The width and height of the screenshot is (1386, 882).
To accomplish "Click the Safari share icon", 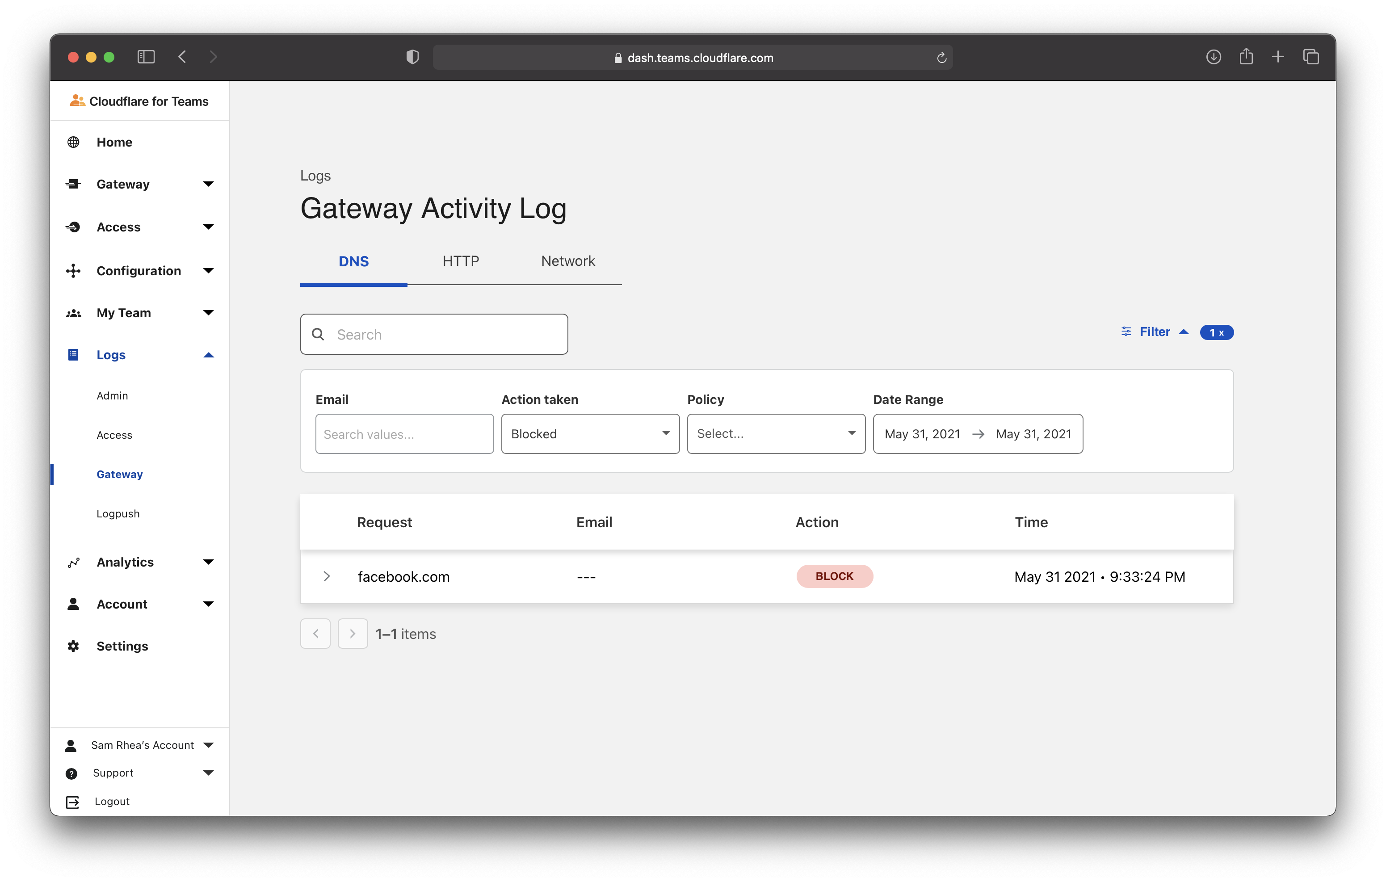I will click(x=1246, y=57).
